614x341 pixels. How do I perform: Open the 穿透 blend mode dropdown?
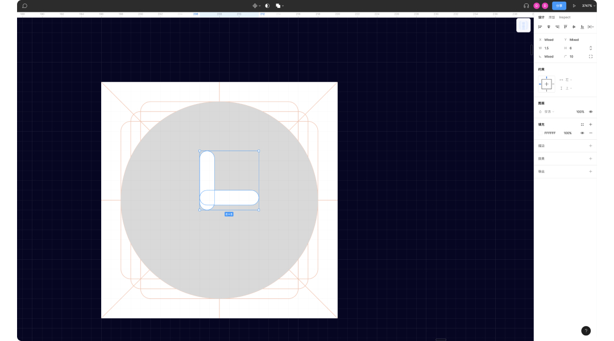coord(548,111)
